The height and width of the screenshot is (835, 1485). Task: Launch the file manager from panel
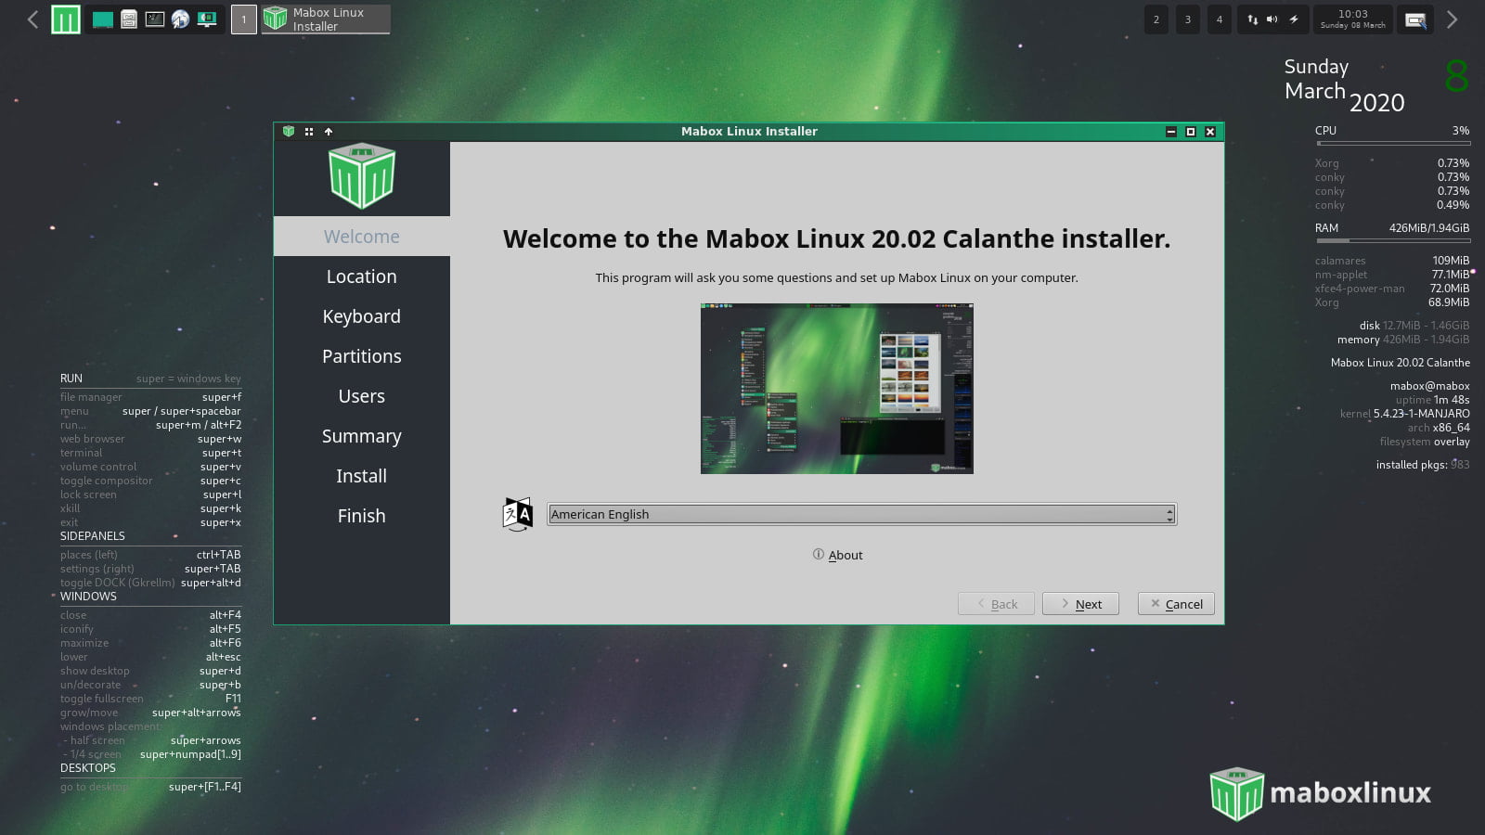pyautogui.click(x=129, y=19)
